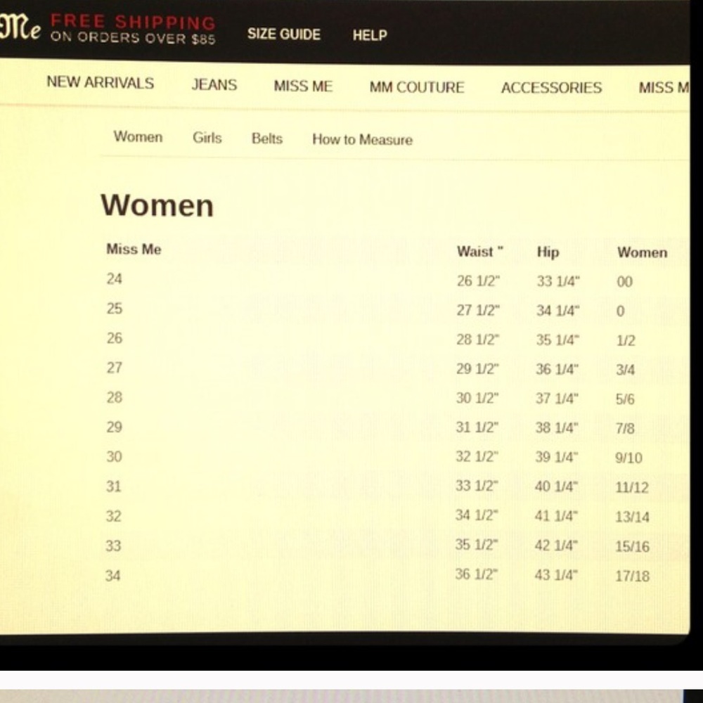
Task: Click the Miss Me logo
Action: [20, 27]
